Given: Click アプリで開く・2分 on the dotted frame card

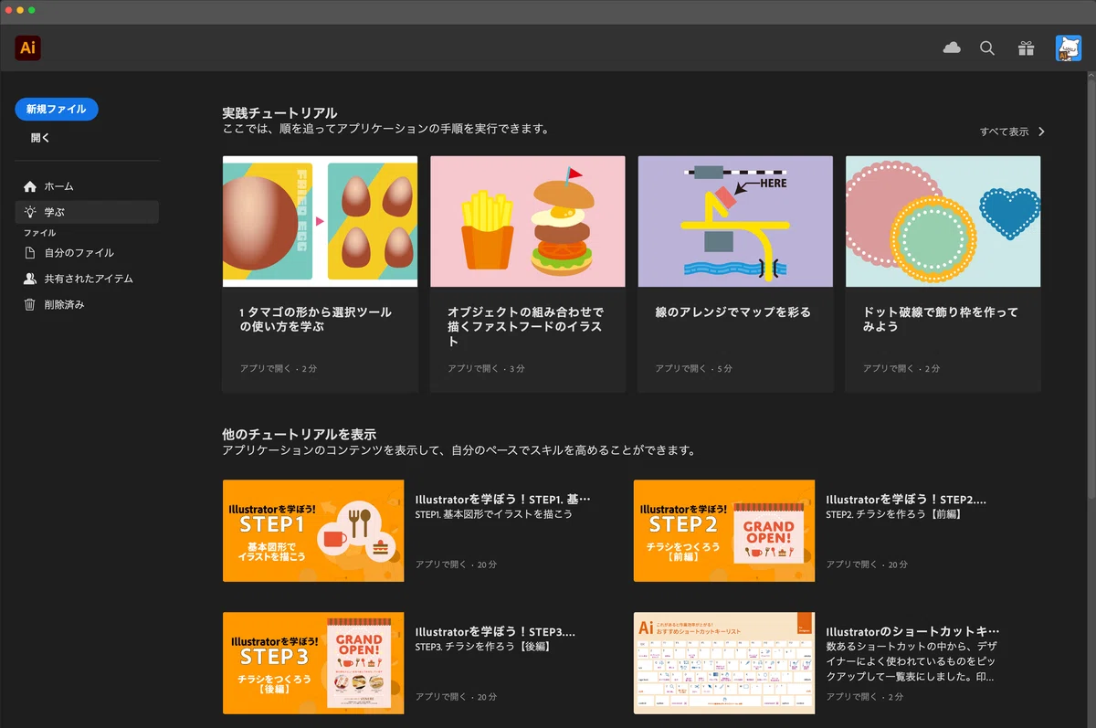Looking at the screenshot, I should [x=901, y=368].
